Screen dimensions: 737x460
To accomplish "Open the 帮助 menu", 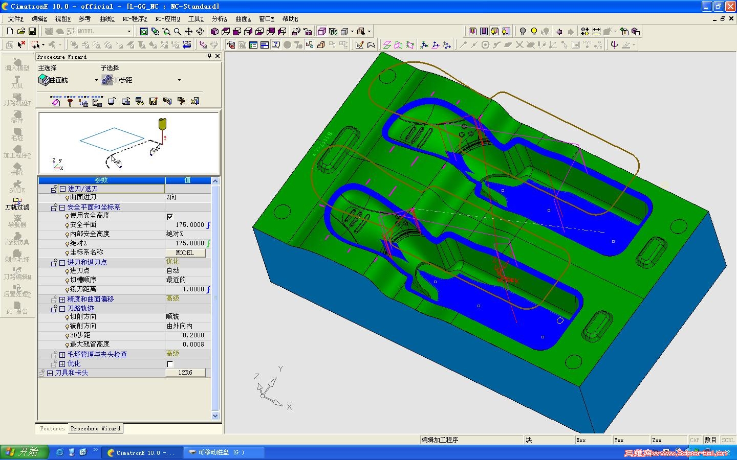I will [290, 19].
